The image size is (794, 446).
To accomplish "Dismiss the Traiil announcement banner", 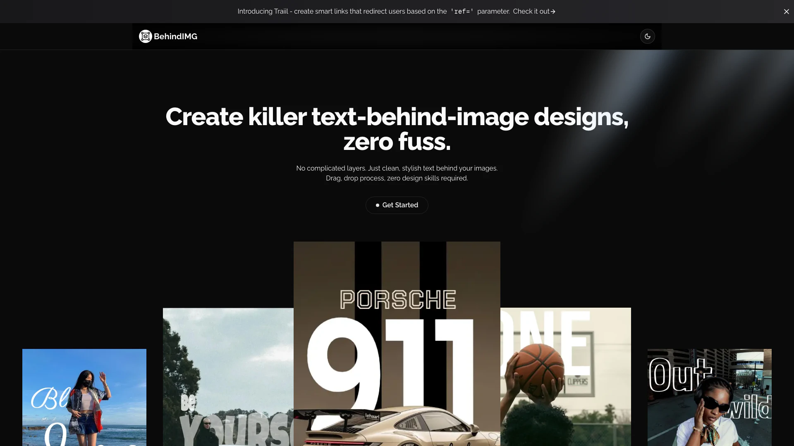I will (786, 12).
